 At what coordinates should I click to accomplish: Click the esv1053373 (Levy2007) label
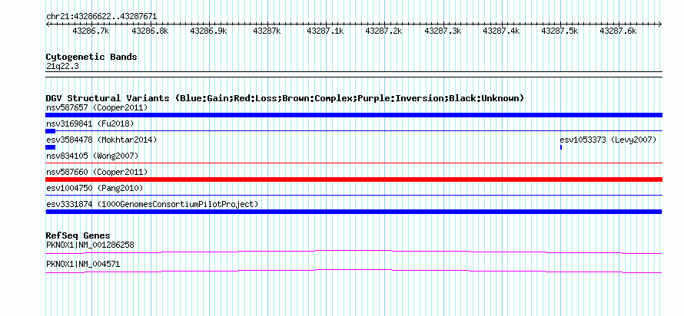(x=608, y=140)
